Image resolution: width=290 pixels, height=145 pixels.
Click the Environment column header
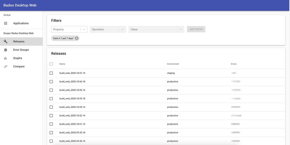tap(173, 64)
